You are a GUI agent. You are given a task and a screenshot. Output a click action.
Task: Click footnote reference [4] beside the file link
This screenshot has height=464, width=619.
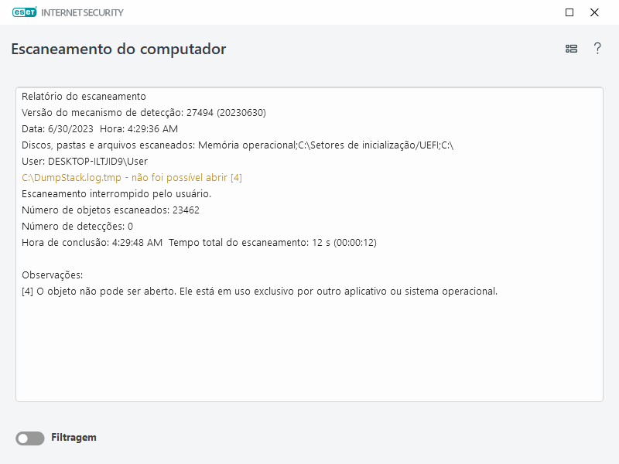click(x=238, y=177)
